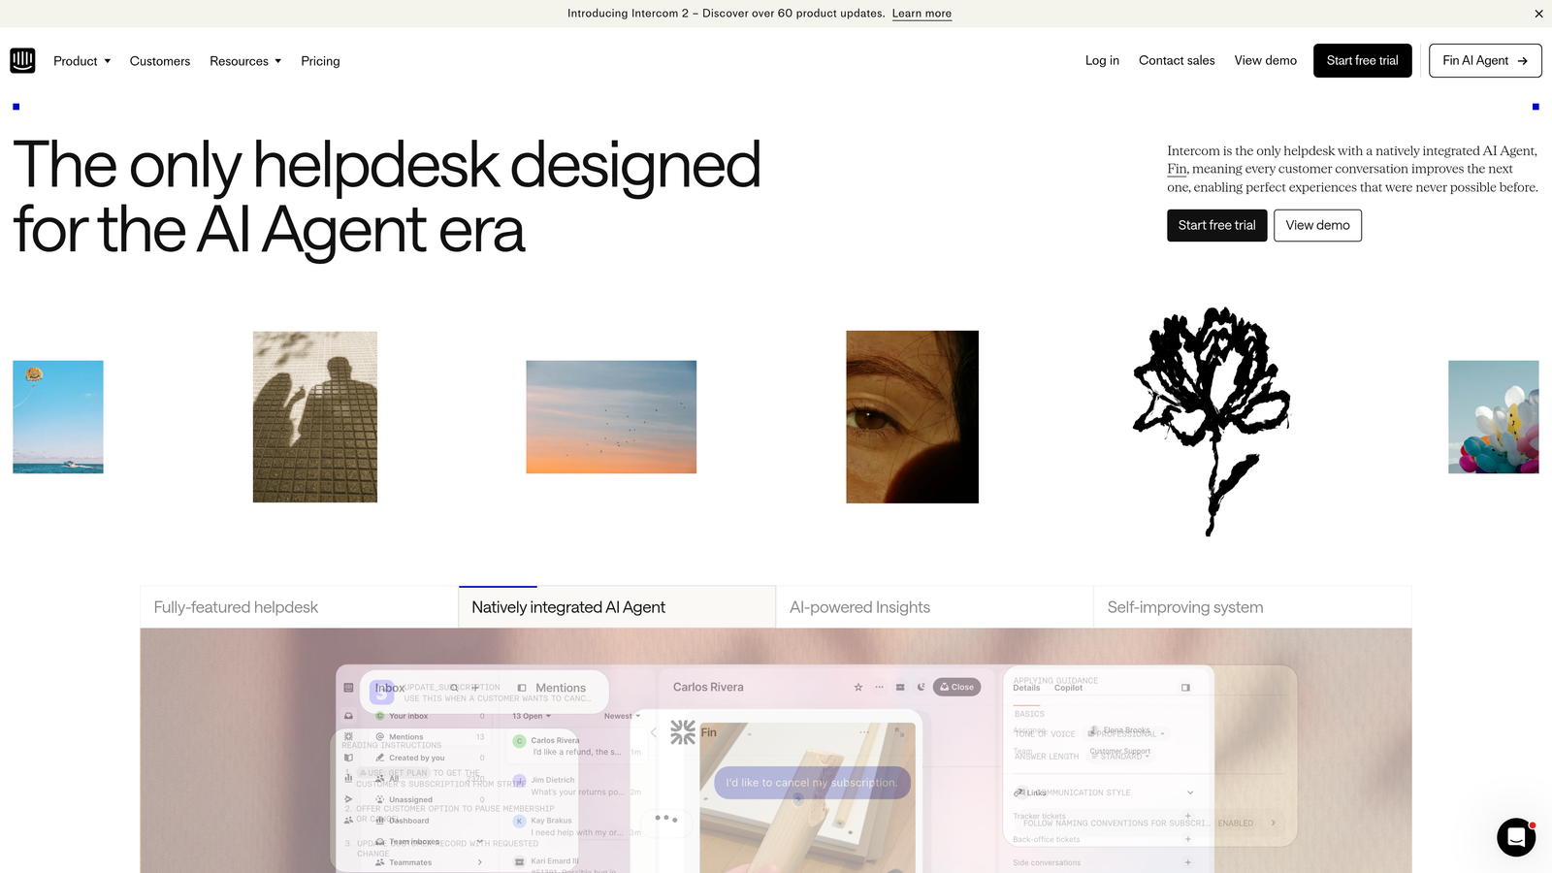Click the black ink flower illustration
The height and width of the screenshot is (873, 1552).
(x=1212, y=421)
